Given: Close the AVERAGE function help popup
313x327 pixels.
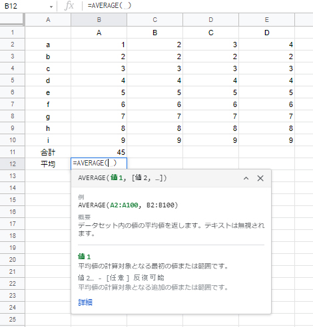Looking at the screenshot, I should click(260, 178).
